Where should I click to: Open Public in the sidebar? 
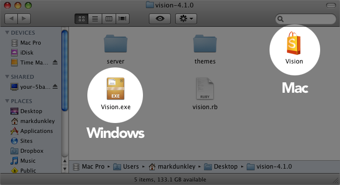point(23,171)
